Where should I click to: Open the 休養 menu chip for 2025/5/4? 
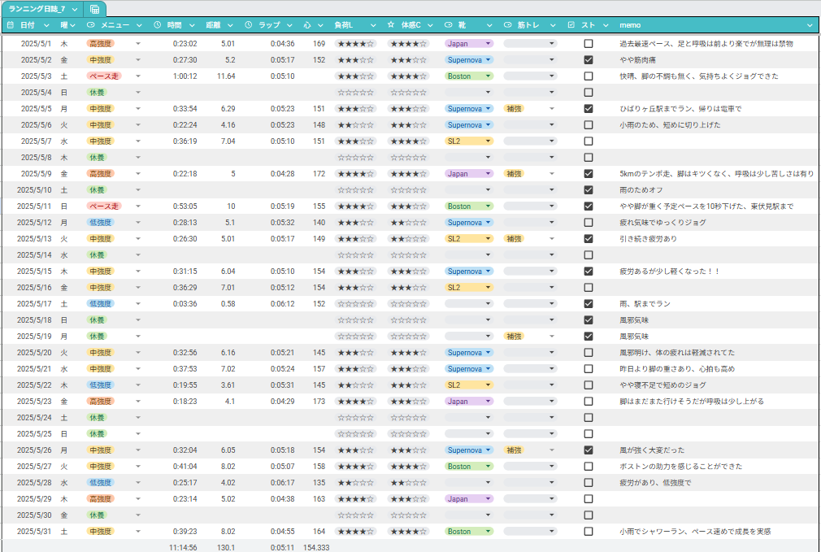point(97,93)
